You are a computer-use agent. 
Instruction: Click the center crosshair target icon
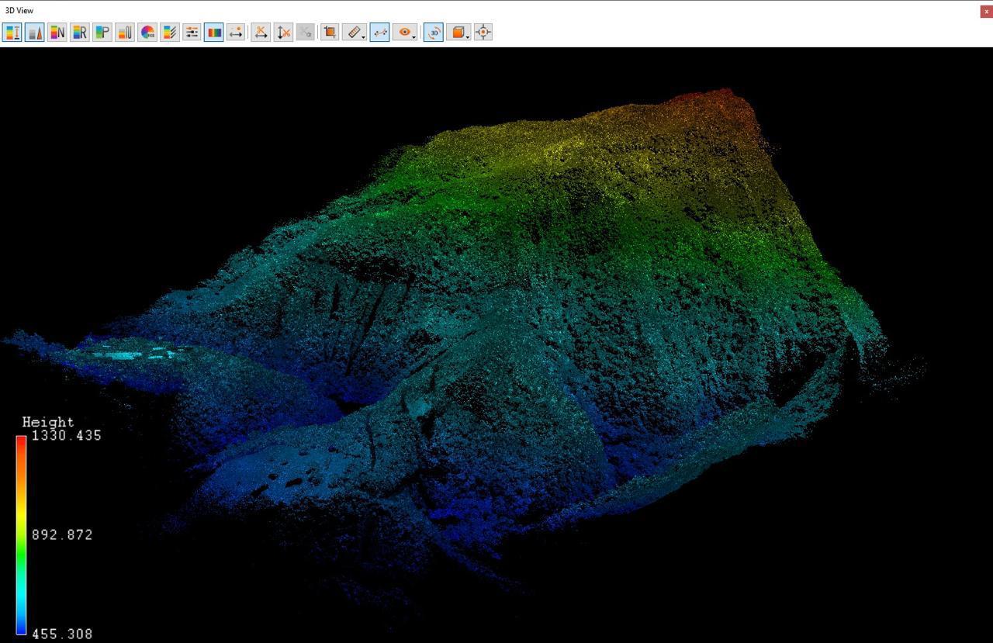[x=483, y=32]
